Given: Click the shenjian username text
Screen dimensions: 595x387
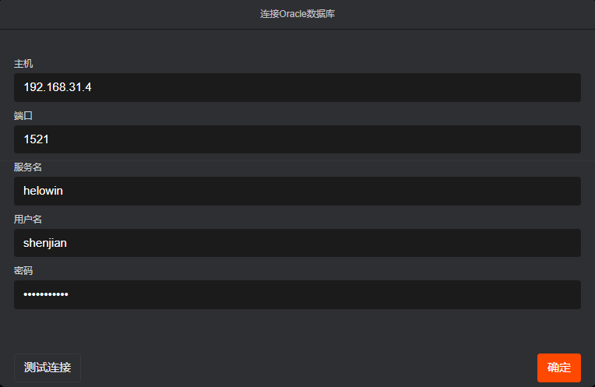Looking at the screenshot, I should [45, 243].
